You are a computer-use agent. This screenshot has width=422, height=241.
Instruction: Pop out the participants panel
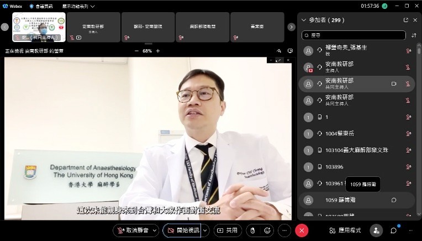(x=406, y=20)
